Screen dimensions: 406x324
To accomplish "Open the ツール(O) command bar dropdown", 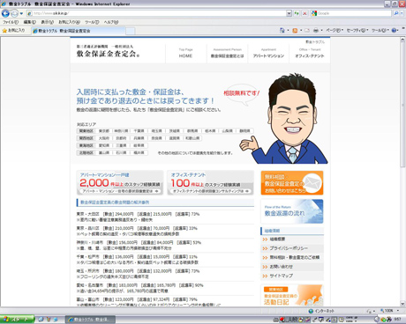I will pos(380,30).
